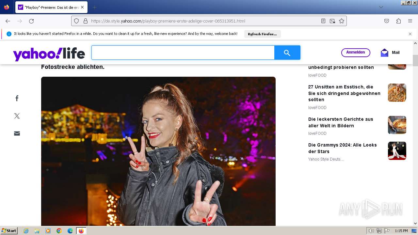Click the Action Center flag tray icon
The height and width of the screenshot is (235, 418).
tap(387, 231)
